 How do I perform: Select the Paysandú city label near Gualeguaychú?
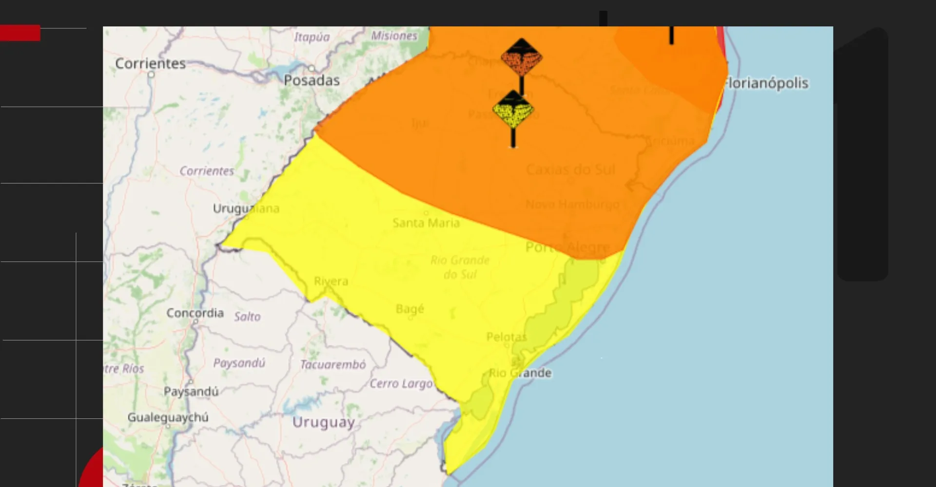[191, 392]
